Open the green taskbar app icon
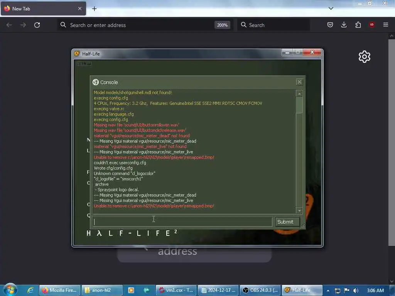Screen dimensions: 395x296 click(x=146, y=290)
